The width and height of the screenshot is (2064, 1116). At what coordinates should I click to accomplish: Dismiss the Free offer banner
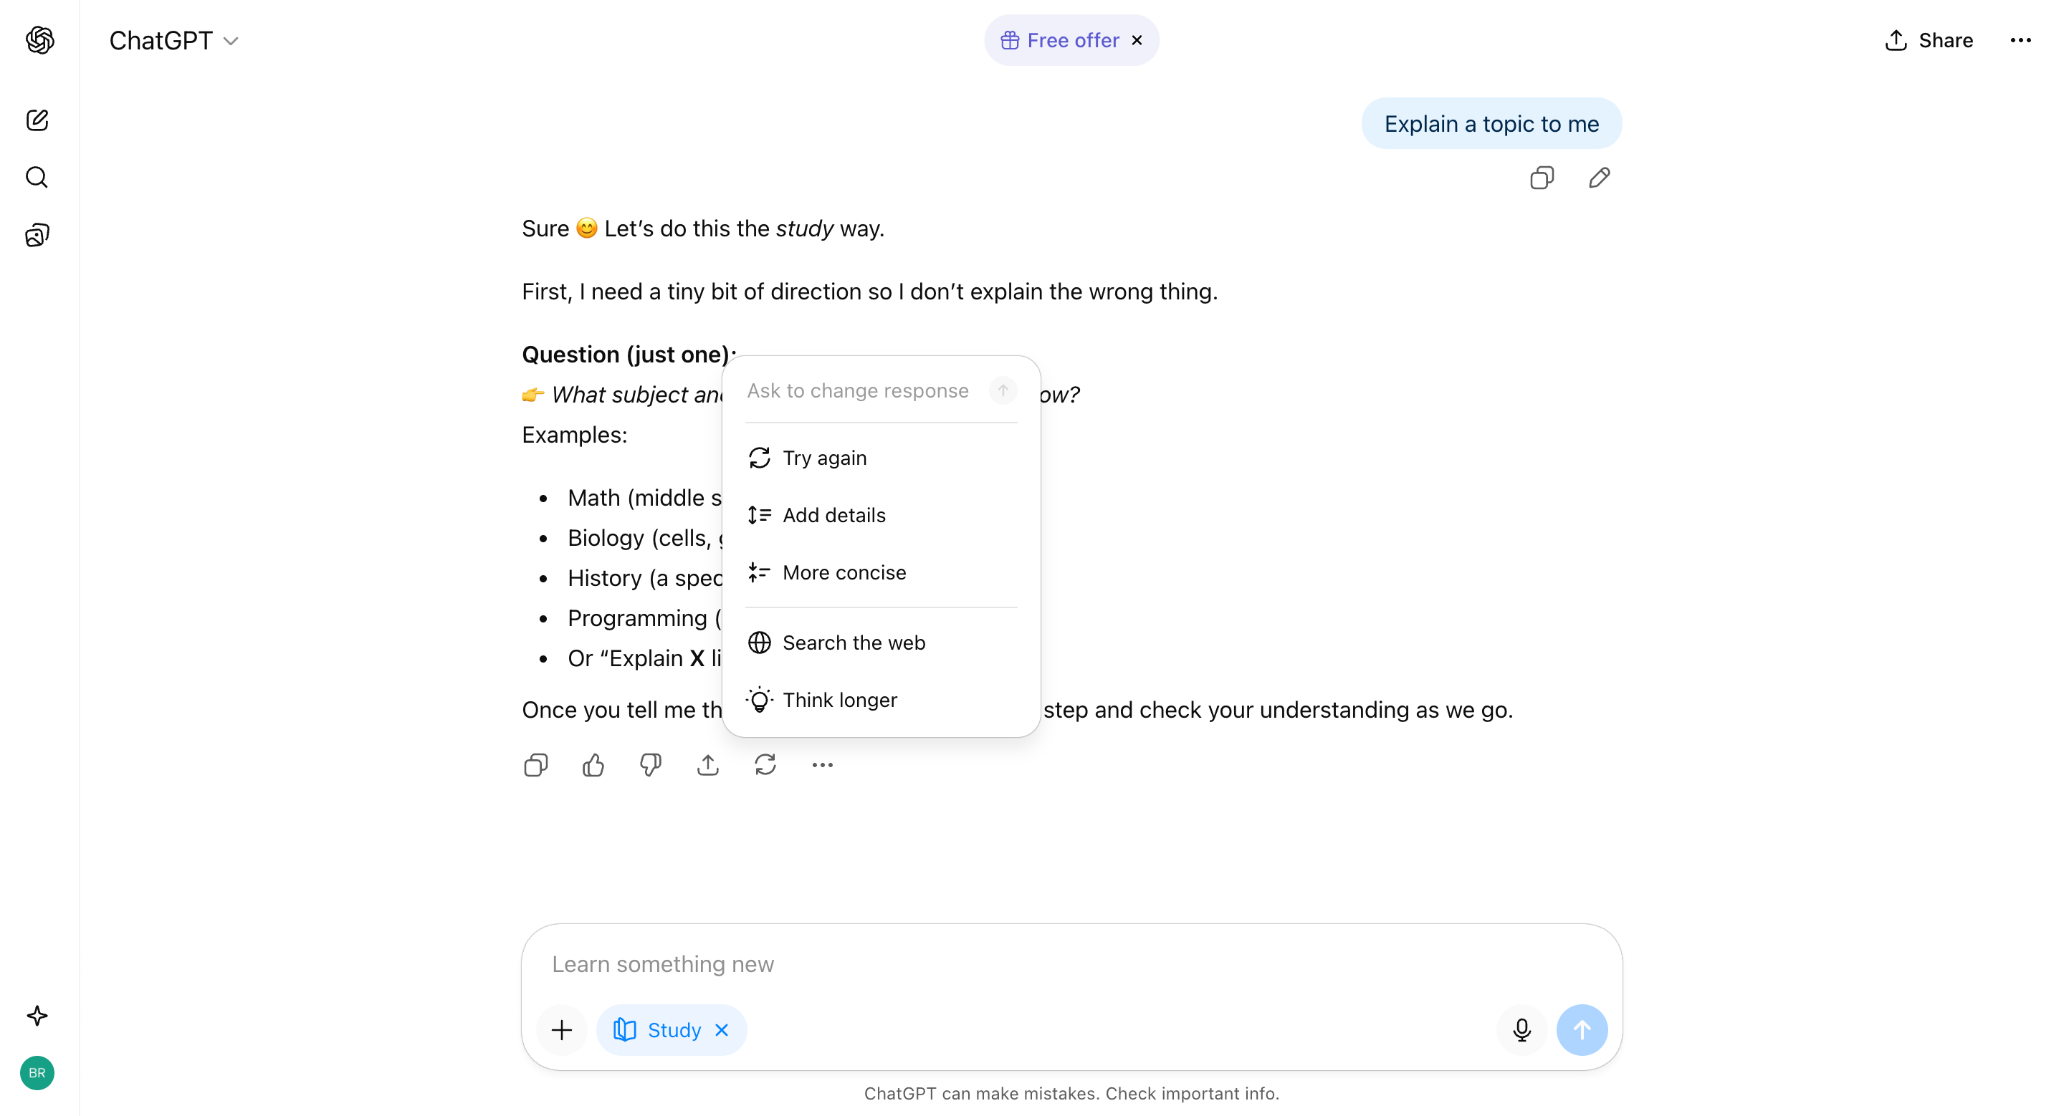tap(1137, 40)
